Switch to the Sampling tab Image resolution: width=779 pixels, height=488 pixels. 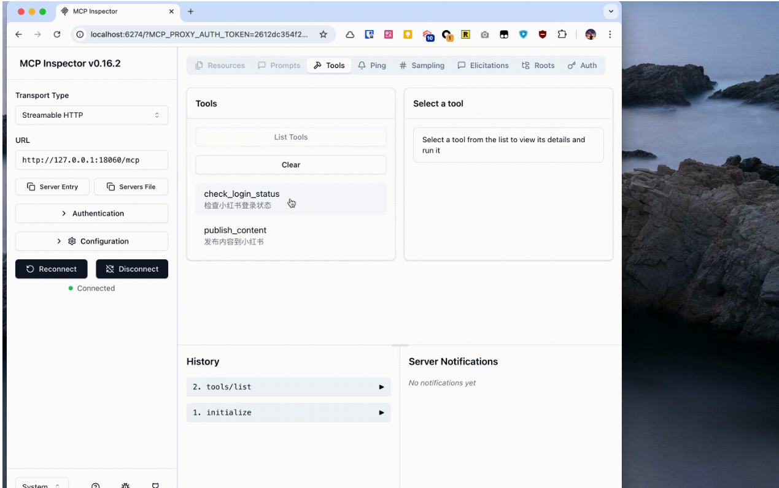click(422, 66)
